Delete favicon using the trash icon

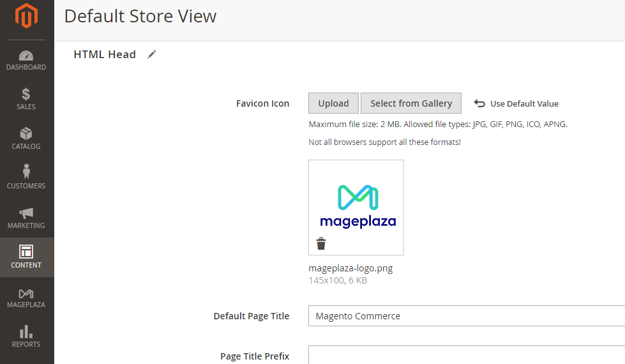[321, 243]
